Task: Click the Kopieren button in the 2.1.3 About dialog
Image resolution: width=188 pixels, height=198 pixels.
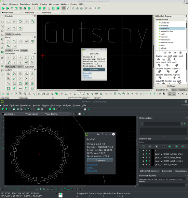Action: tap(94, 70)
